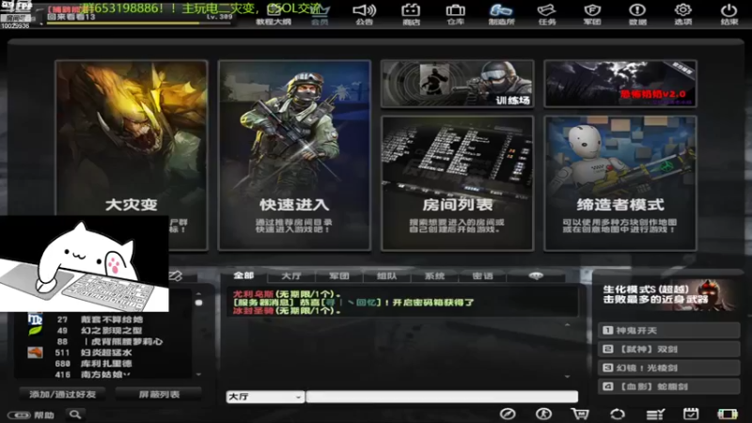Click the 帮助 help button
The image size is (752, 423).
point(32,415)
